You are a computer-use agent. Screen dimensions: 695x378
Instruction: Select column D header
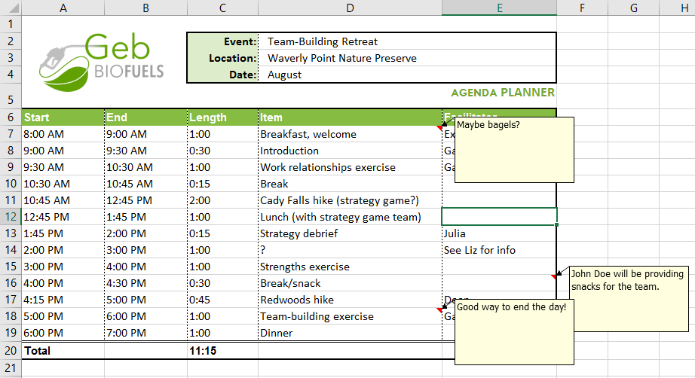[350, 8]
